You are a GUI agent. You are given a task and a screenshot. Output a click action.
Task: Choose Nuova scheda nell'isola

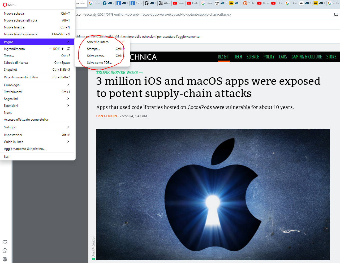(x=37, y=20)
